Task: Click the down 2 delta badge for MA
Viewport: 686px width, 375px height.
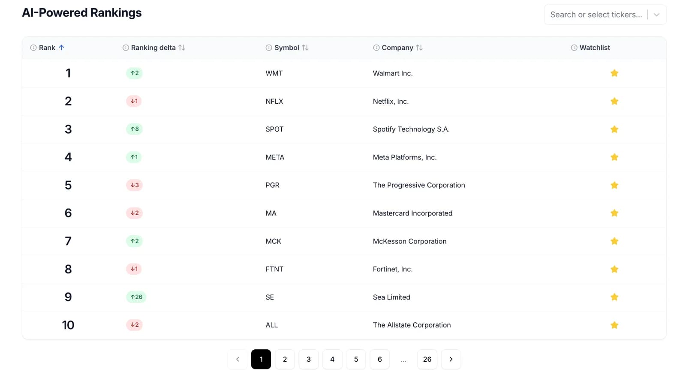Action: [x=135, y=213]
